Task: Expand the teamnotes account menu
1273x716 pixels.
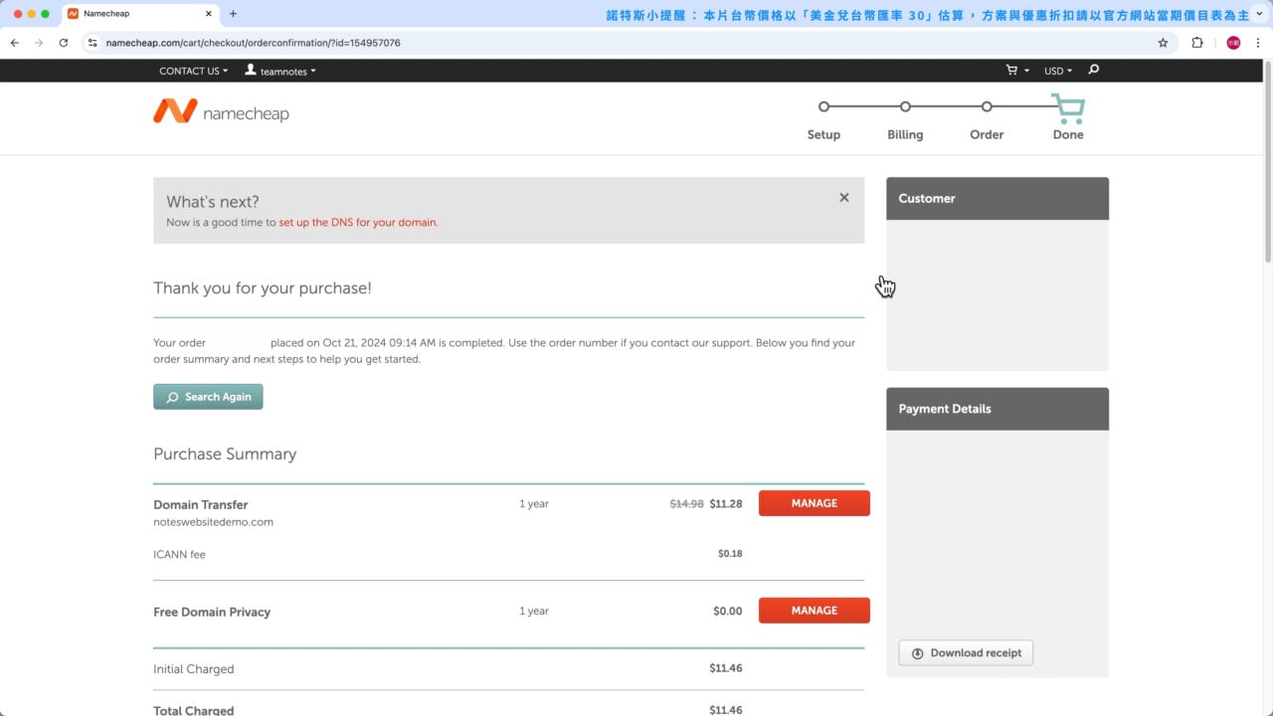Action: 283,71
